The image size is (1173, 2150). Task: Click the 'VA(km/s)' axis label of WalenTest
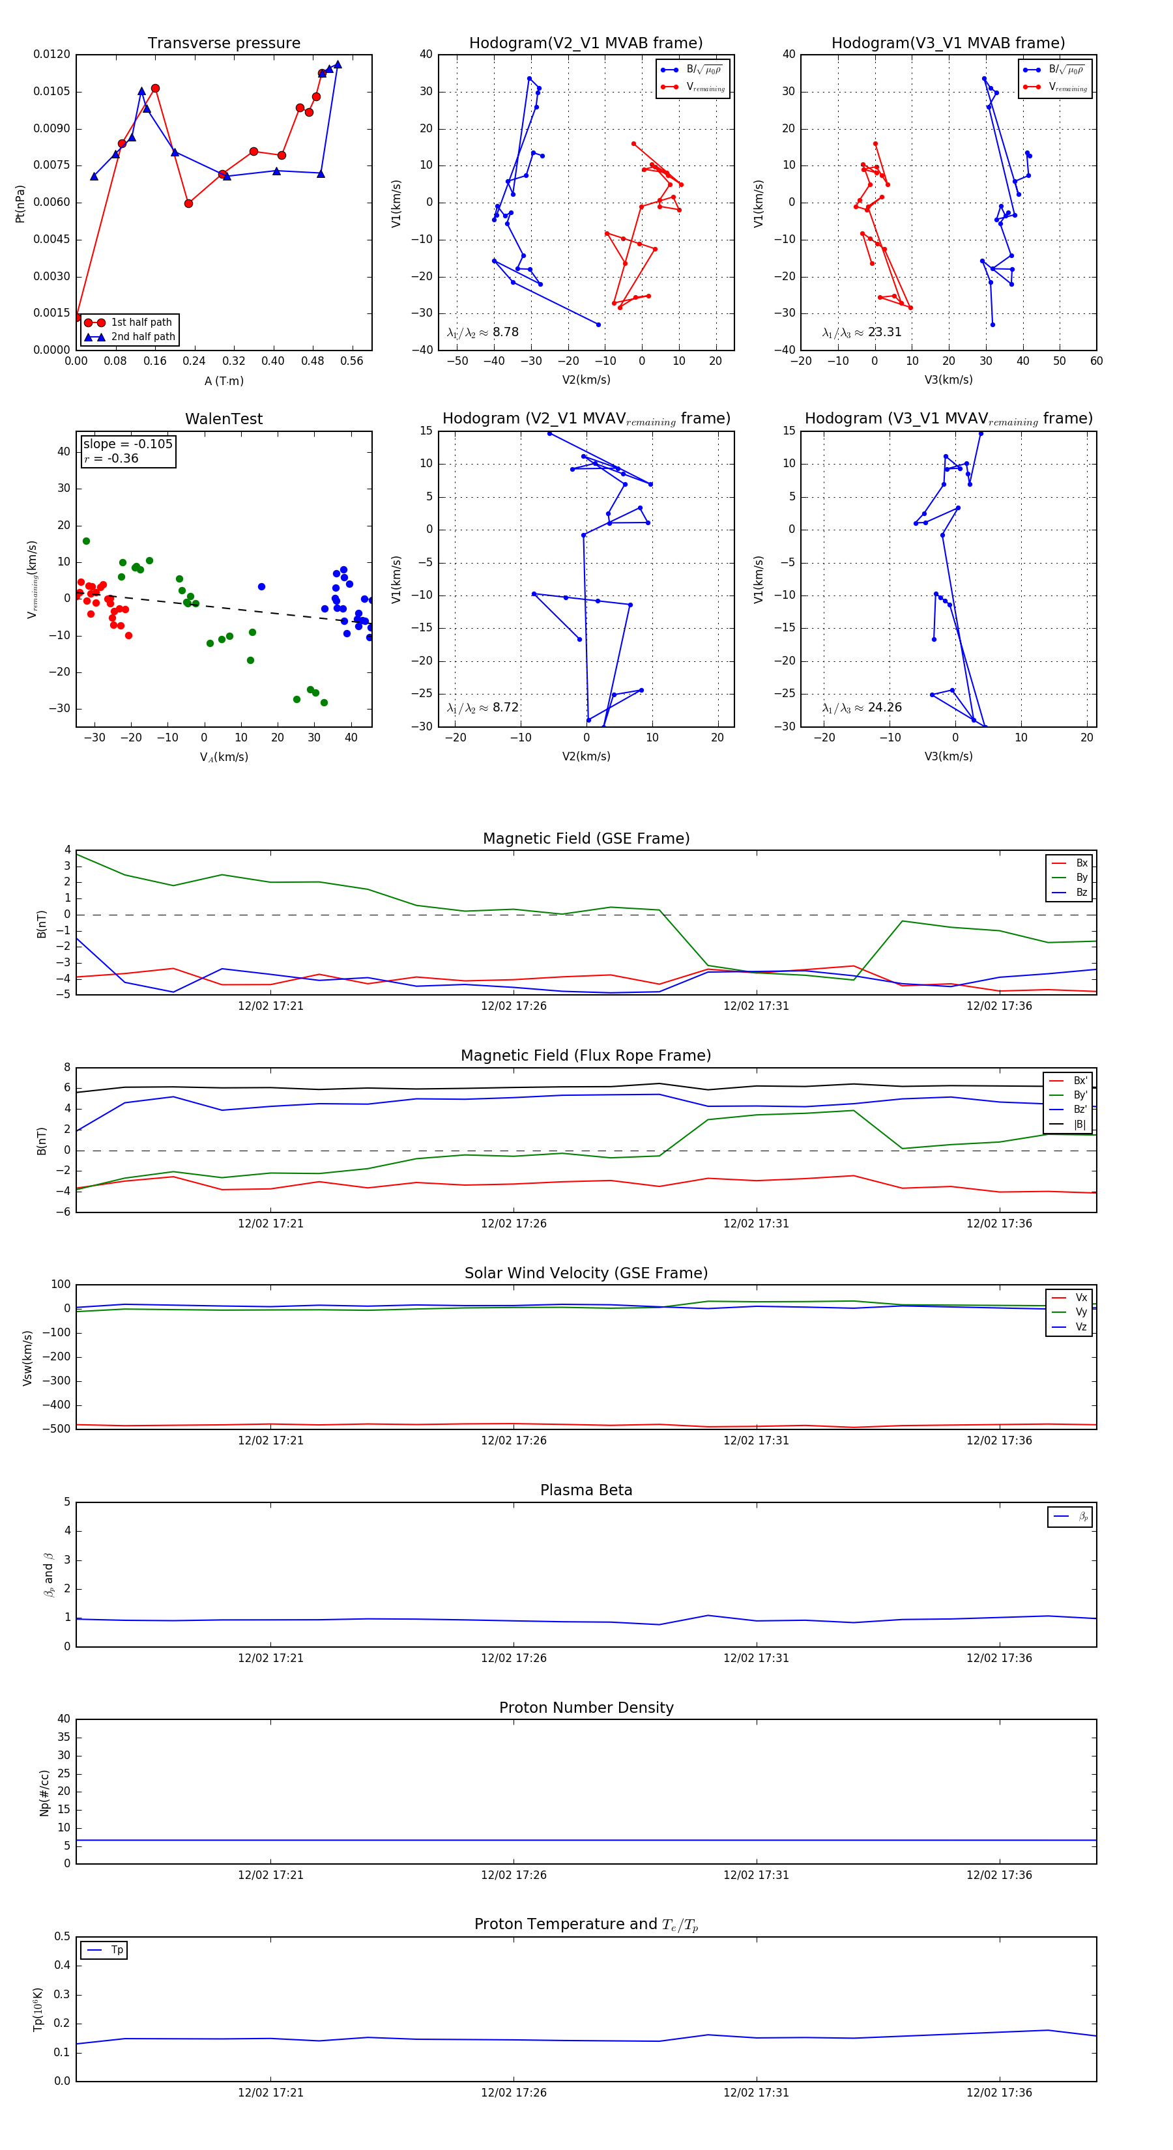tap(224, 757)
